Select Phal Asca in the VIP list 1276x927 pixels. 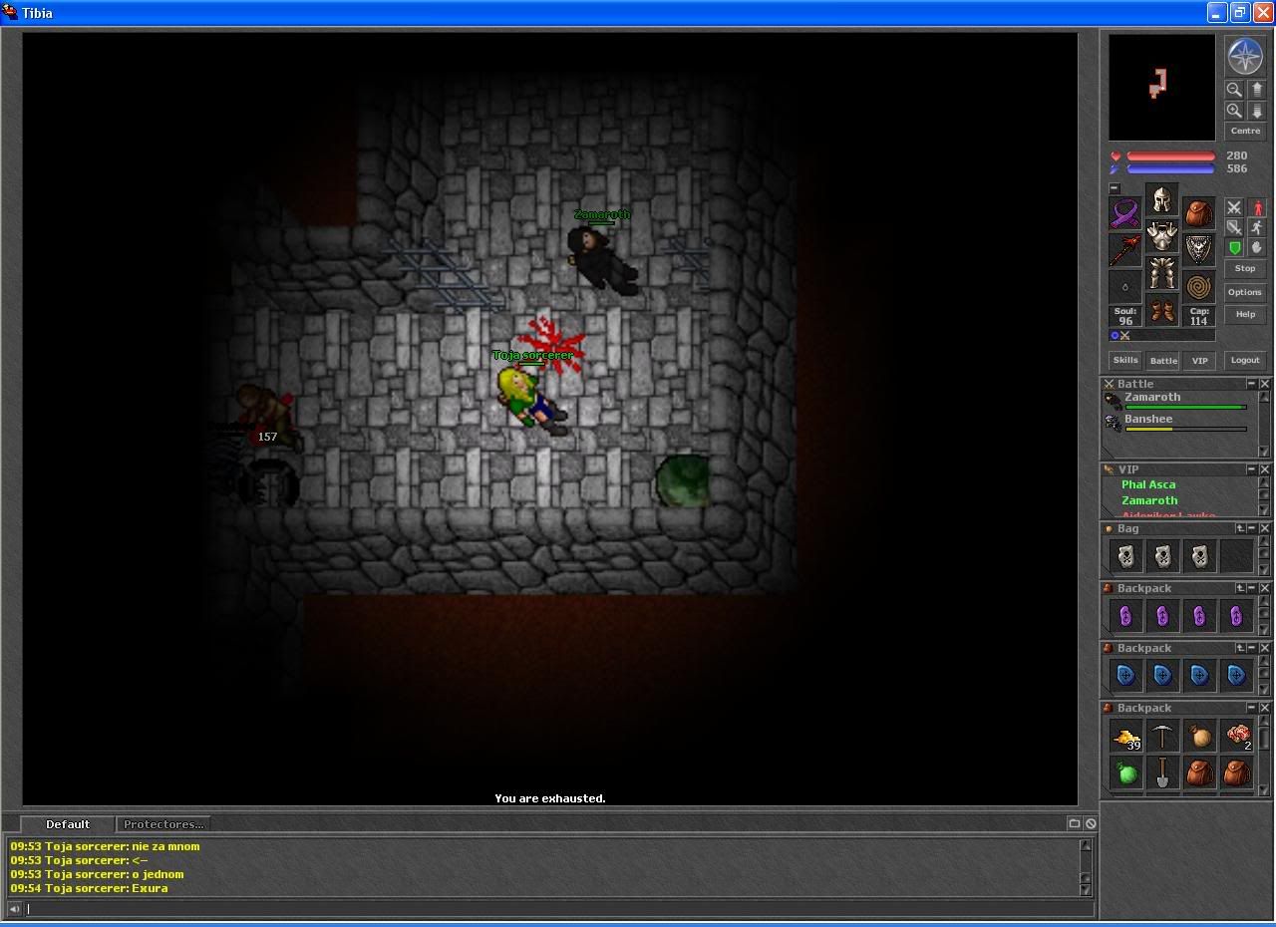[1148, 484]
